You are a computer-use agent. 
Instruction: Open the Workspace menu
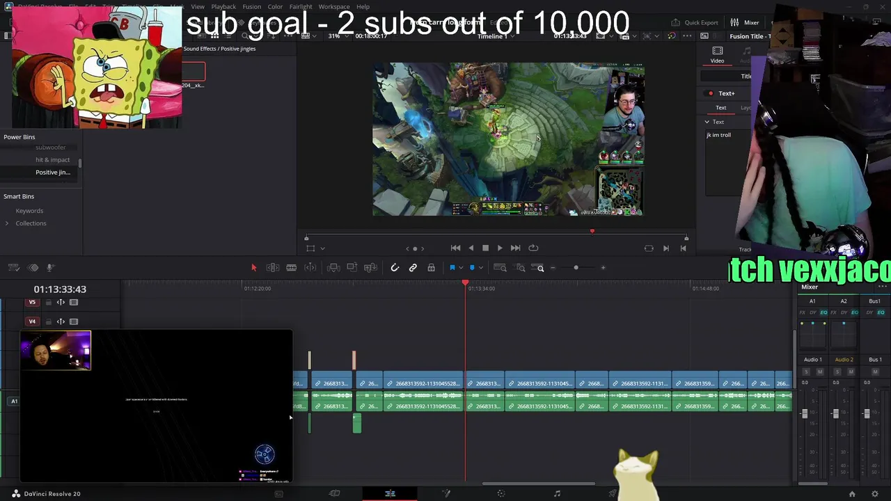pos(334,7)
